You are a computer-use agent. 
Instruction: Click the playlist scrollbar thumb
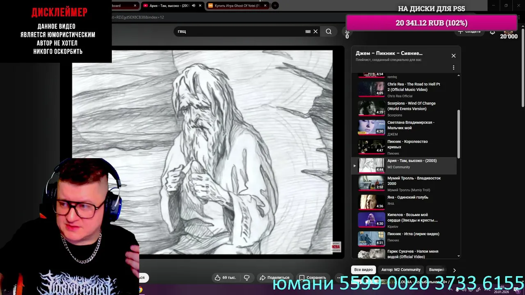[459, 133]
